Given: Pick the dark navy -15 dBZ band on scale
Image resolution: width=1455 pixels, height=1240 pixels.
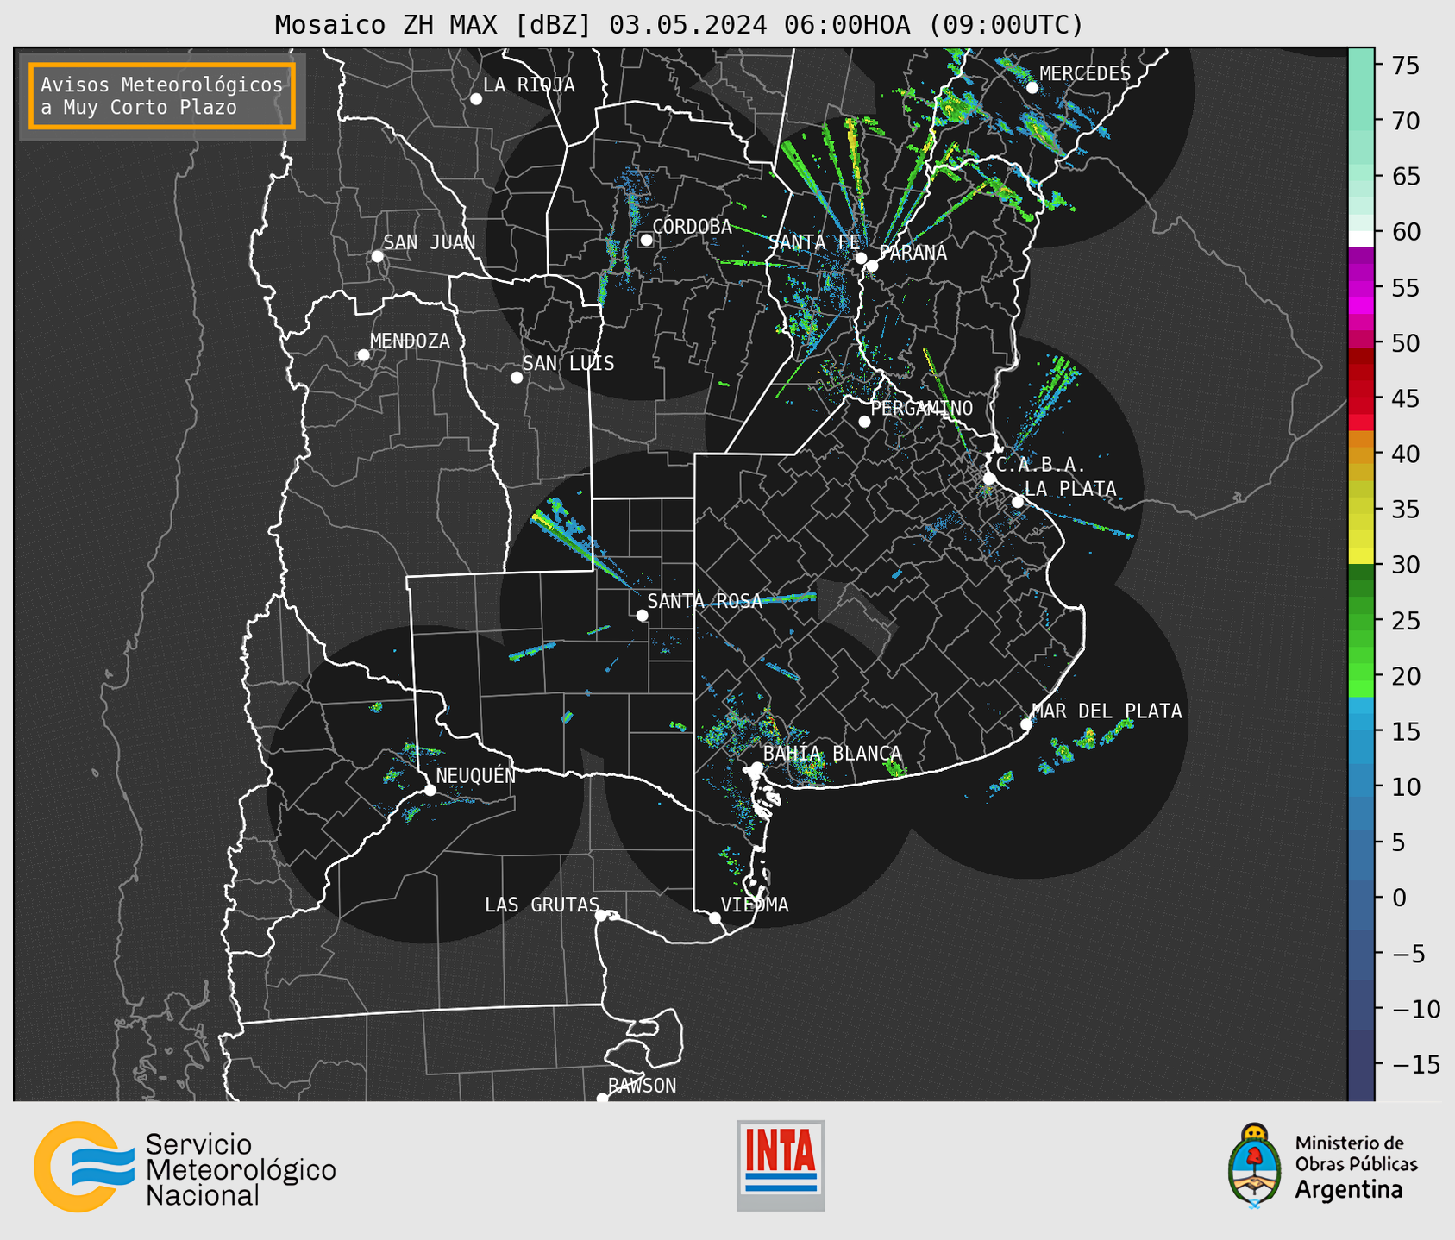Looking at the screenshot, I should click(x=1361, y=1065).
